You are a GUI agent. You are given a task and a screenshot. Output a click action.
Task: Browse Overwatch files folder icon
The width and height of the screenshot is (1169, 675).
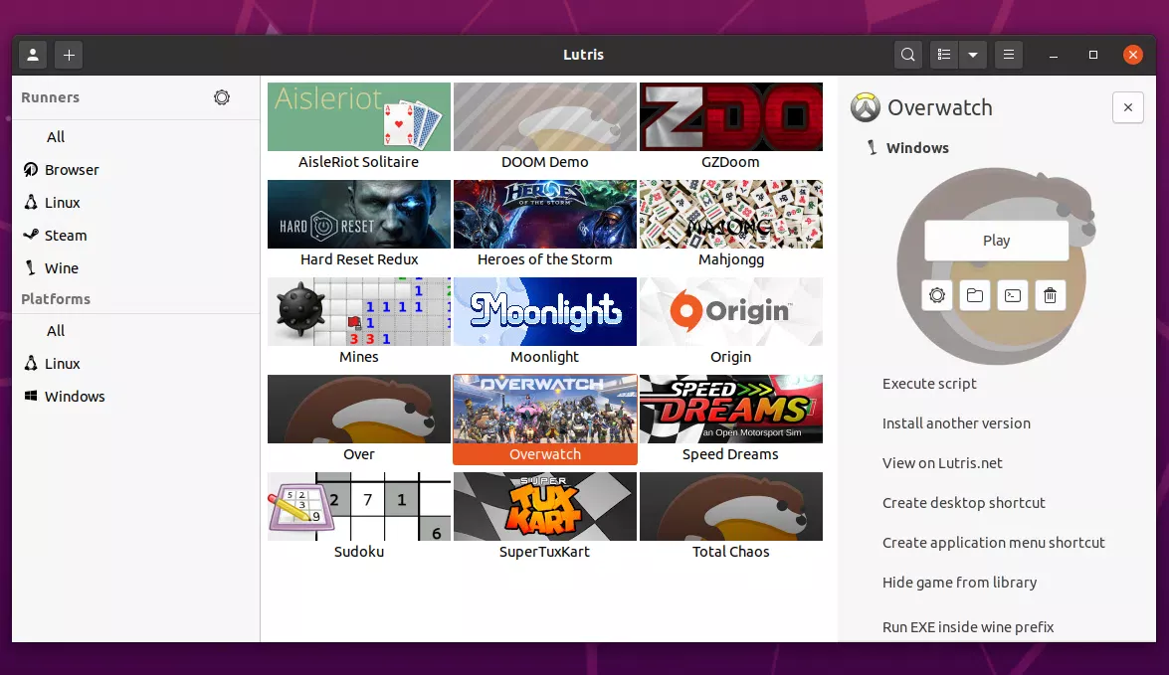[x=974, y=296]
